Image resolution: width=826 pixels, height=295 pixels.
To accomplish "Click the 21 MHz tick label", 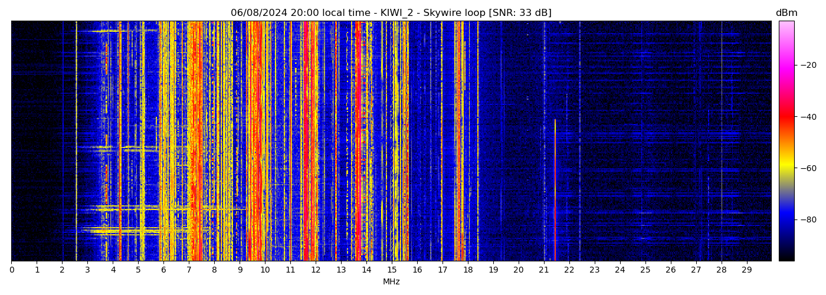I will tap(543, 270).
